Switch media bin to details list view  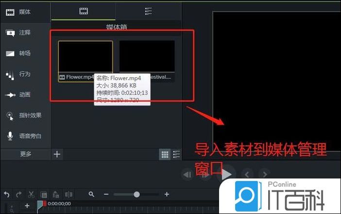click(x=176, y=154)
